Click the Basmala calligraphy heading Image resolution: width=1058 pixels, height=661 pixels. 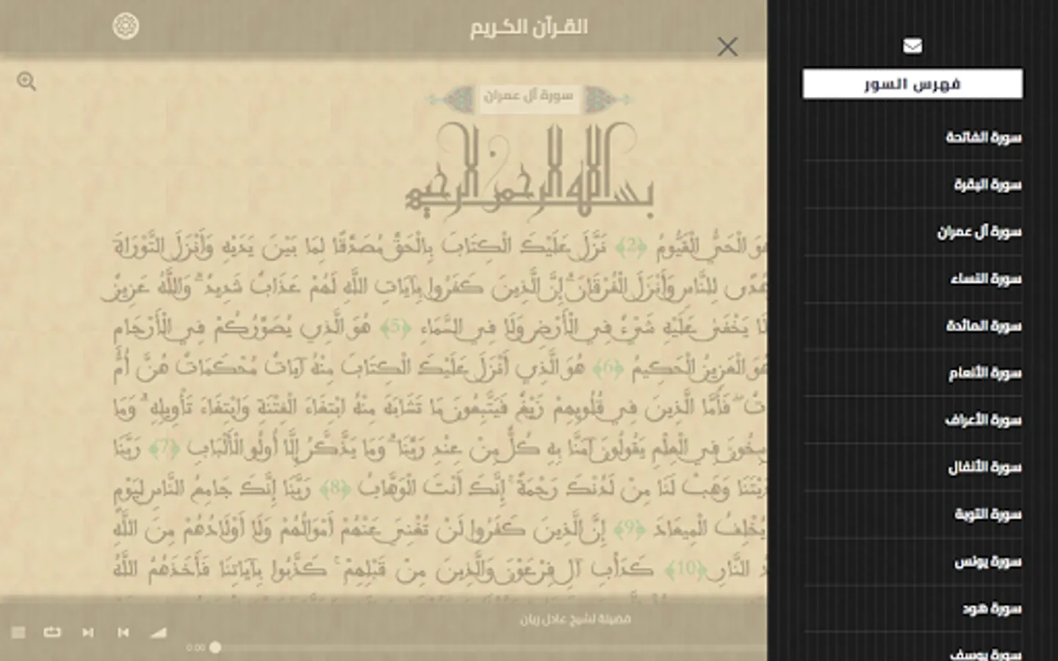[530, 170]
